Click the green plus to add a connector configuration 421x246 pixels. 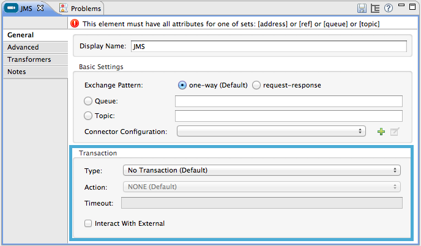tap(381, 132)
